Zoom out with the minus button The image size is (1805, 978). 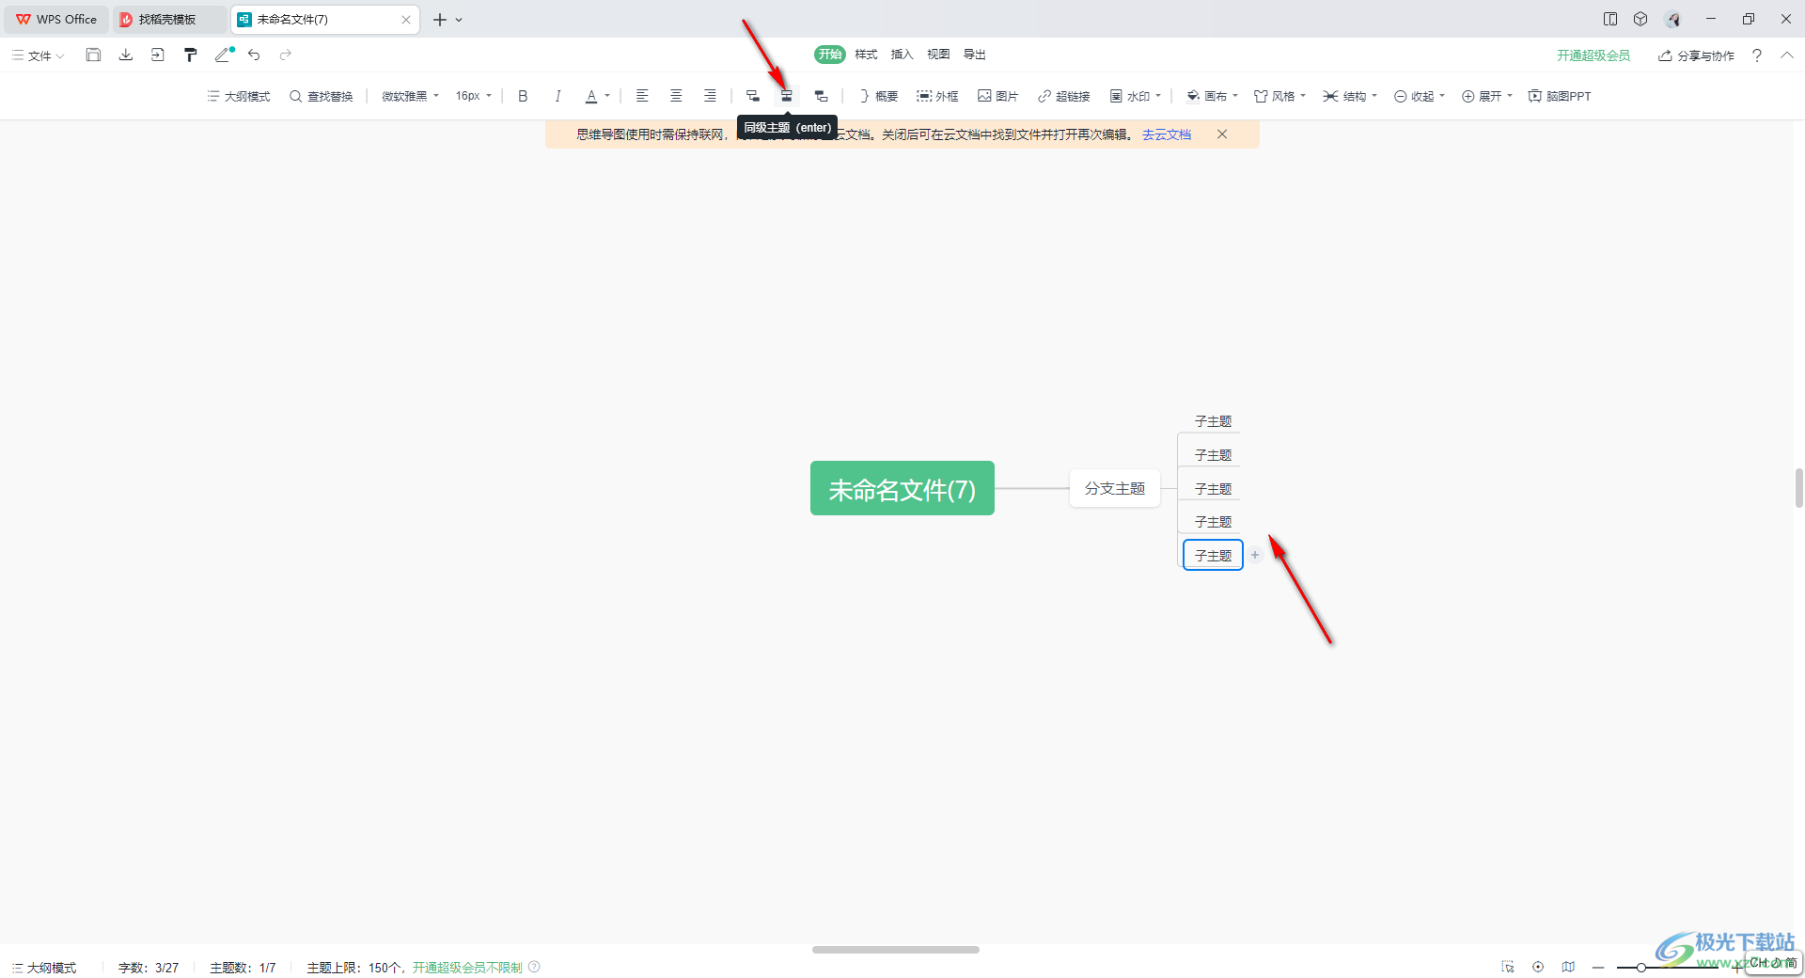coord(1598,967)
